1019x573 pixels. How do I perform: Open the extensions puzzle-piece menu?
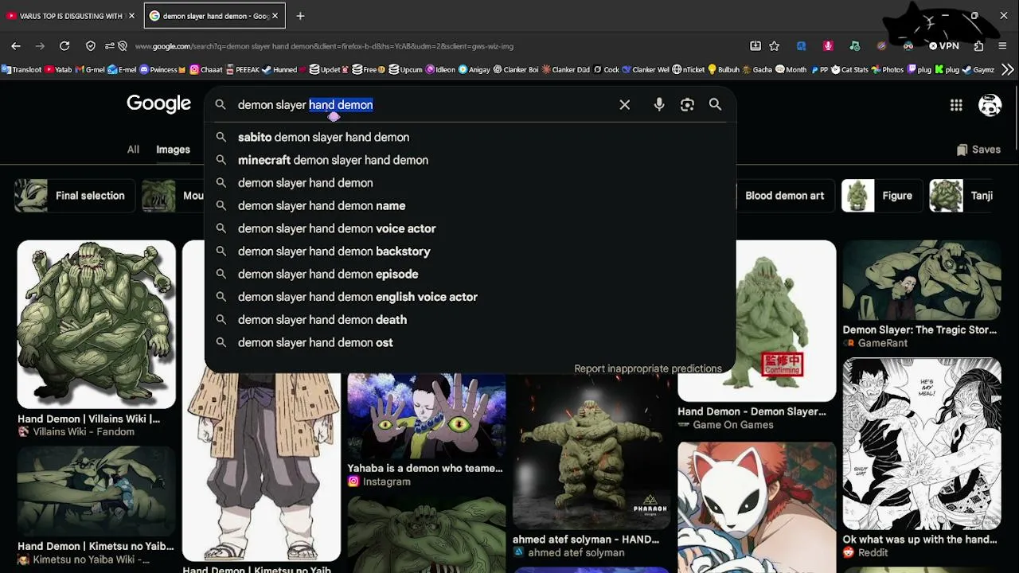coord(978,46)
